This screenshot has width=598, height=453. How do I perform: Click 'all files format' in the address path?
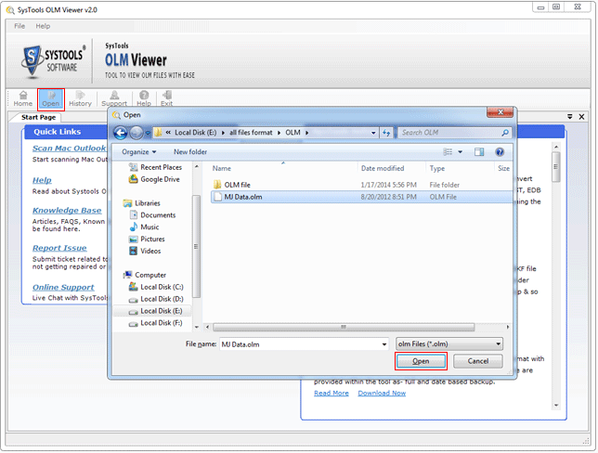point(251,133)
